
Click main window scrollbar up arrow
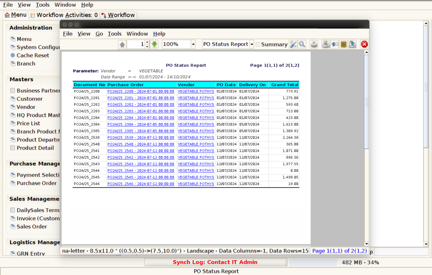coord(426,24)
